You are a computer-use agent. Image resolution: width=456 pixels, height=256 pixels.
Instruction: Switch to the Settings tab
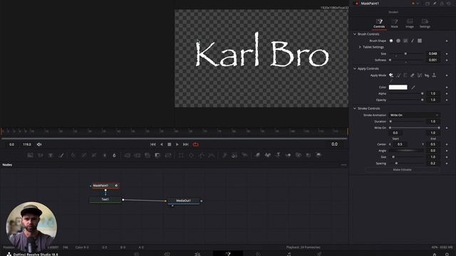[425, 23]
